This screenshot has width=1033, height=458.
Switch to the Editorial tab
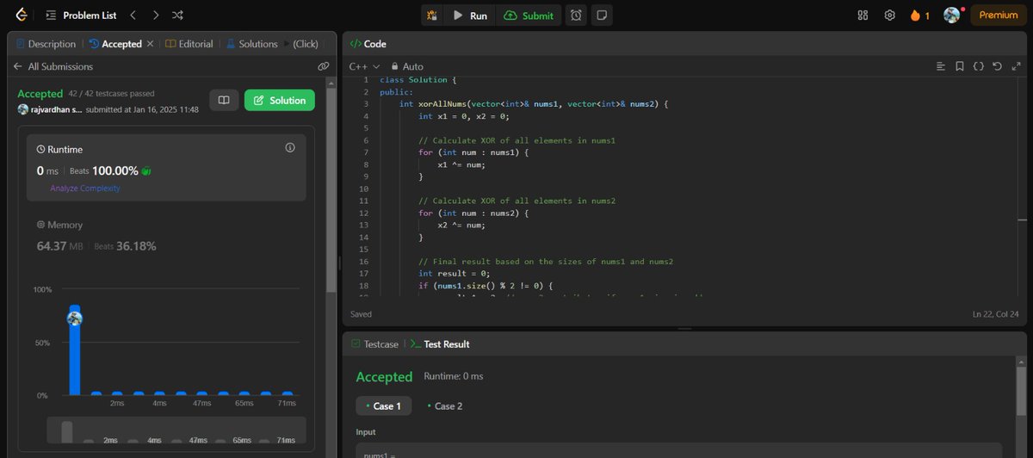point(189,43)
